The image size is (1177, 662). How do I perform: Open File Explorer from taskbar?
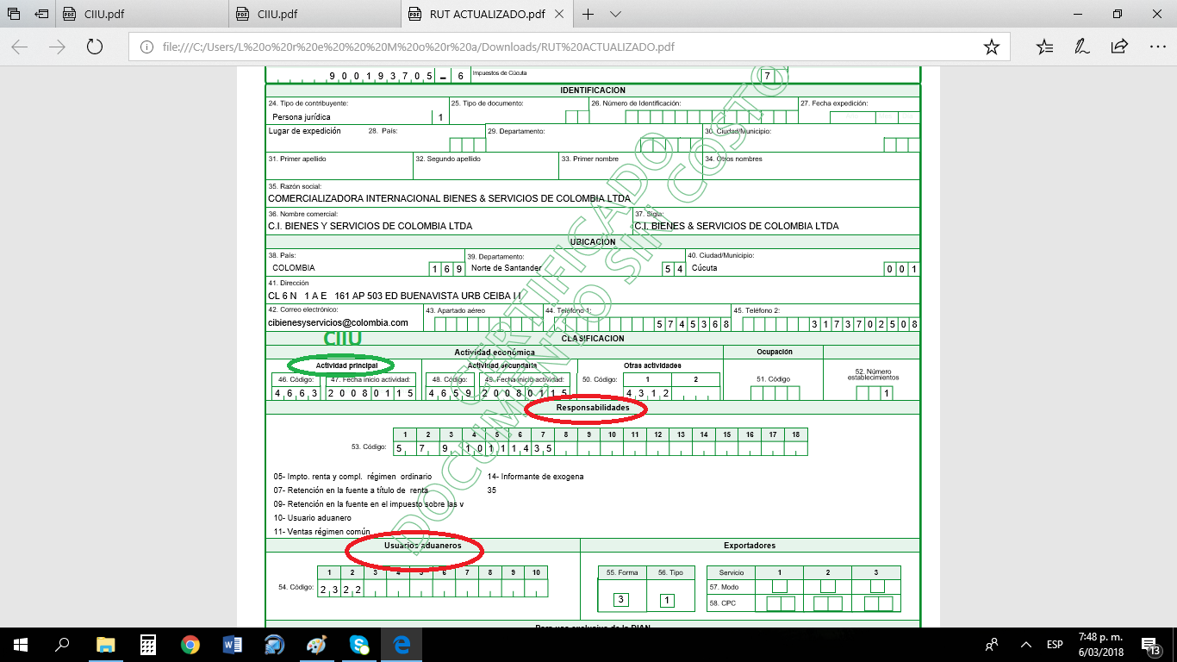pyautogui.click(x=105, y=644)
